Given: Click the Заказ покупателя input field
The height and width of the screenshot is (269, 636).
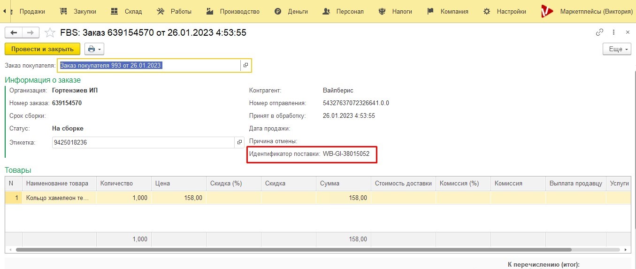Looking at the screenshot, I should 149,65.
